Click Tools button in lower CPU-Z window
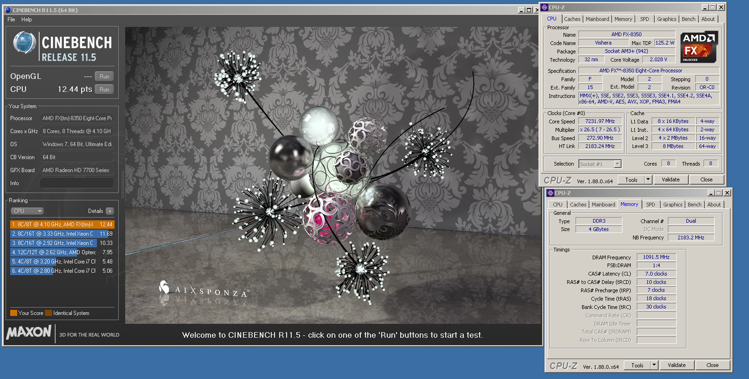The height and width of the screenshot is (379, 749). pos(637,365)
